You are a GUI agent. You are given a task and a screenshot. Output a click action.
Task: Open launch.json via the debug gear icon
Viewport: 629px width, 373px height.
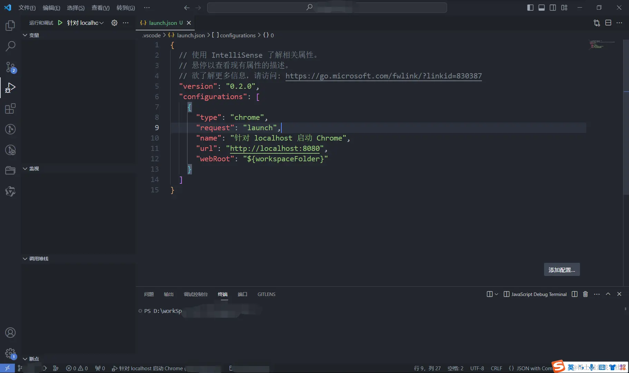pos(114,23)
